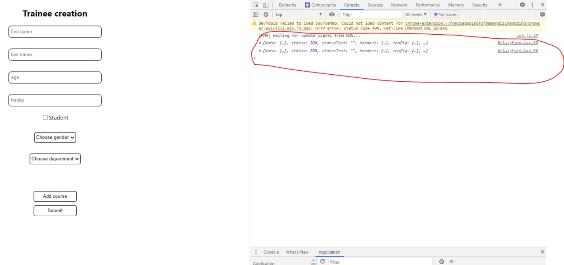Open the Choose gender dropdown

pyautogui.click(x=55, y=138)
